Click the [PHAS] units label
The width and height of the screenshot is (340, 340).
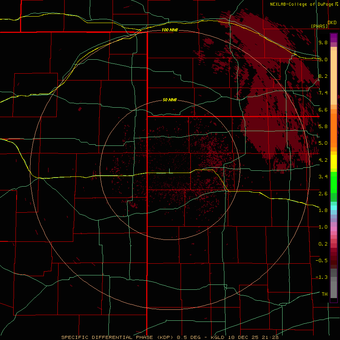(319, 26)
